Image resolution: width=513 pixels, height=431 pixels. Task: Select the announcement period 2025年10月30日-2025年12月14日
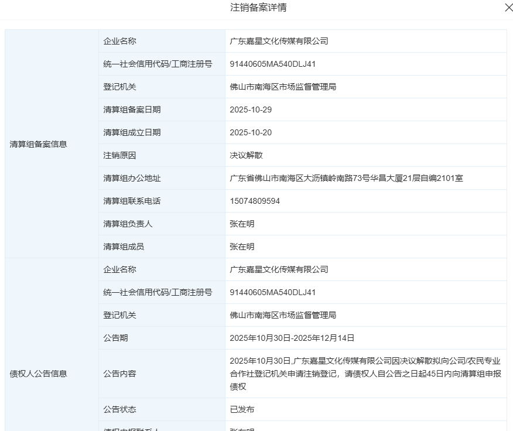[292, 338]
